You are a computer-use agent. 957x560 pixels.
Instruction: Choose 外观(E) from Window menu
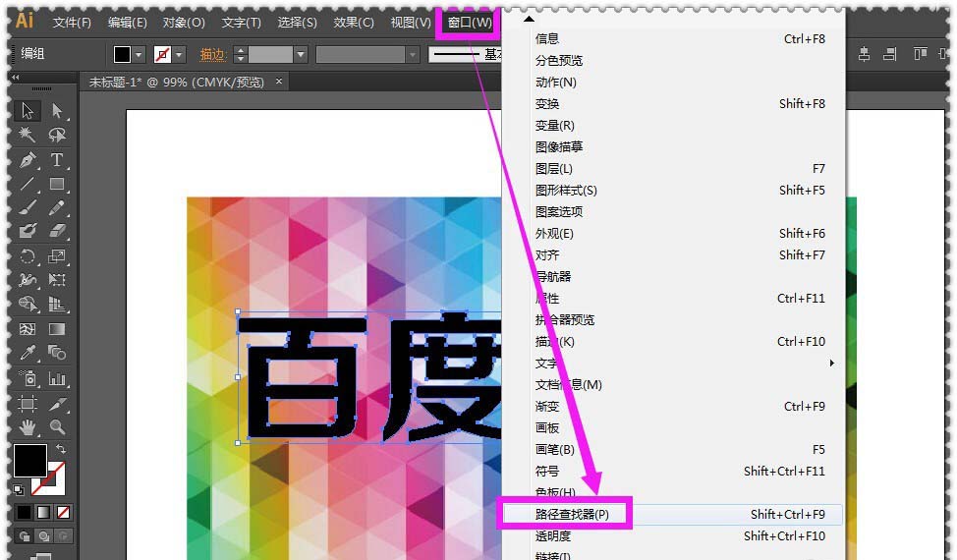(674, 233)
